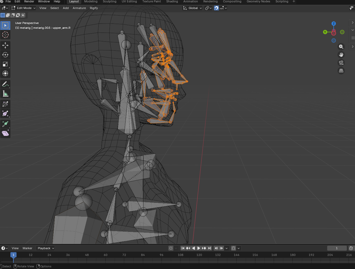355x269 pixels.
Task: Toggle perspective/orthographic grid view button
Action: tap(341, 71)
